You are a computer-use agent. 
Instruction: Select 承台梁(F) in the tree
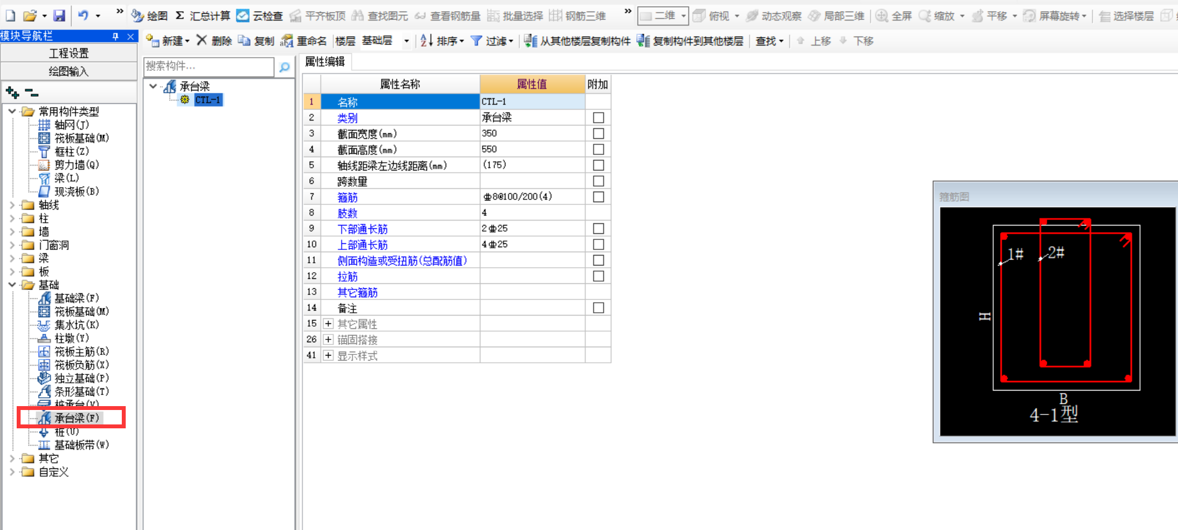pos(76,418)
